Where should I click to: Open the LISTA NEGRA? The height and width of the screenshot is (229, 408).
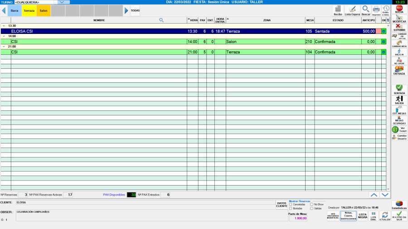click(x=363, y=216)
